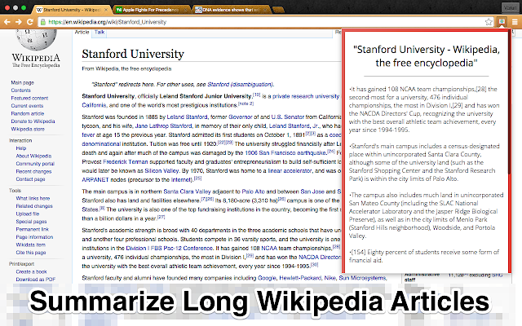The image size is (522, 326).
Task: Open the summarizer extension icon in the toolbar
Action: click(x=502, y=22)
